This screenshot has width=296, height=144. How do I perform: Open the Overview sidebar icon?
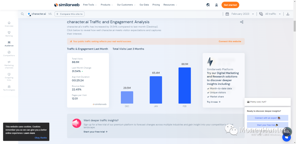[9, 23]
